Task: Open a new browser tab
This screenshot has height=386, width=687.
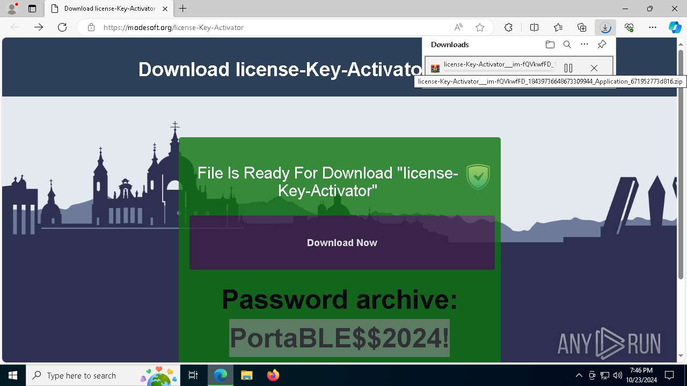Action: pyautogui.click(x=183, y=9)
